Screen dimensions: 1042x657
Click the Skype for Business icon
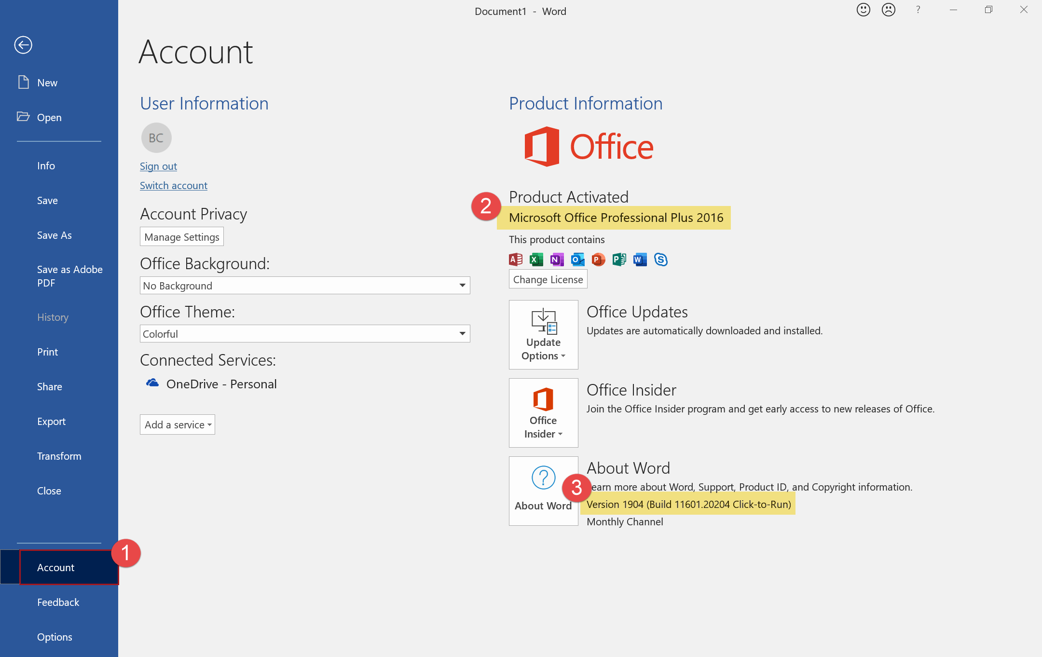(x=661, y=260)
